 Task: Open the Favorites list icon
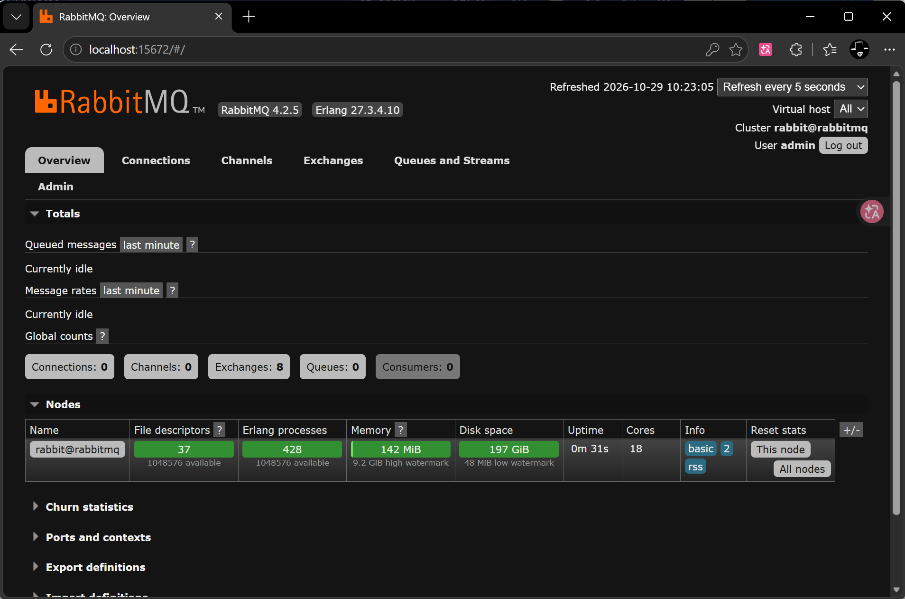click(830, 49)
